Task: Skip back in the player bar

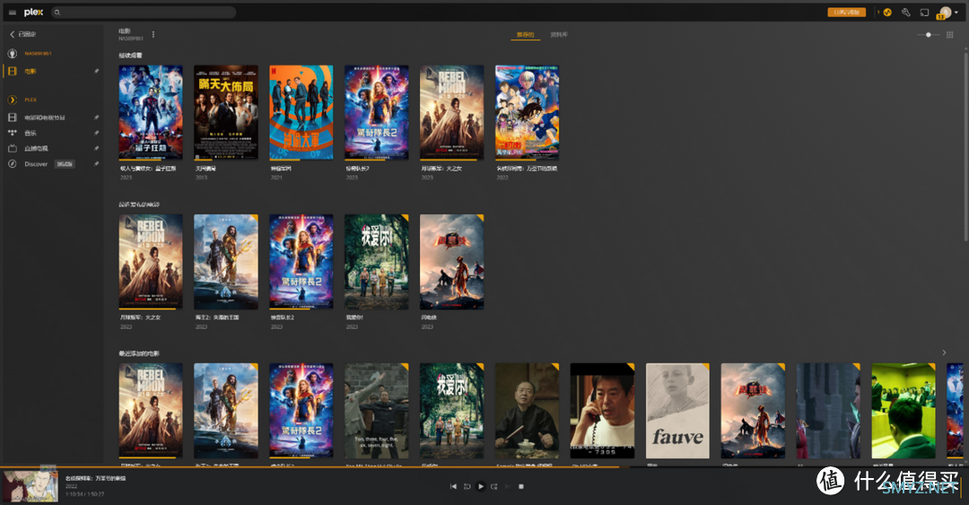Action: (x=467, y=486)
